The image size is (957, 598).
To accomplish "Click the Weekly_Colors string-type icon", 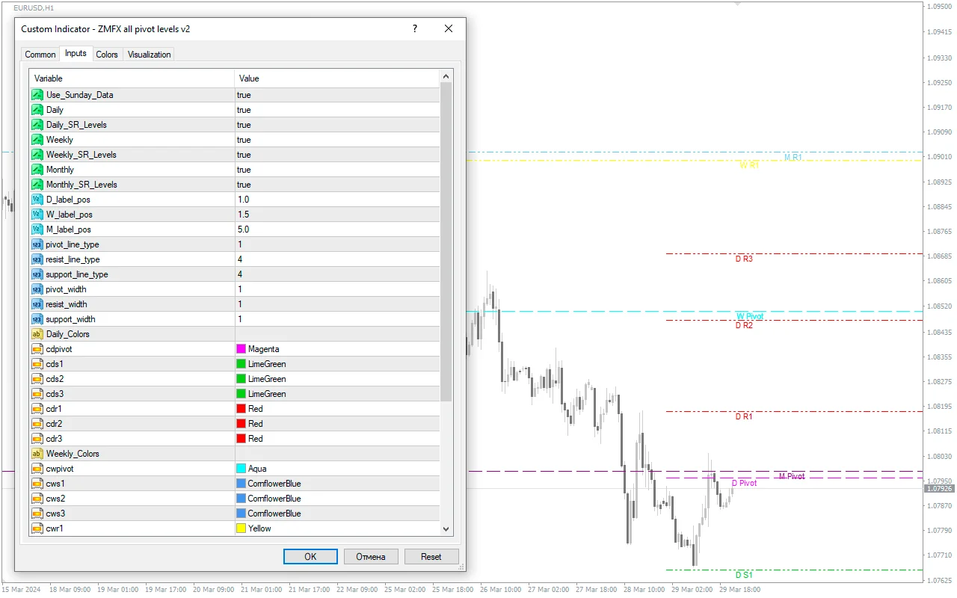I will tap(37, 454).
